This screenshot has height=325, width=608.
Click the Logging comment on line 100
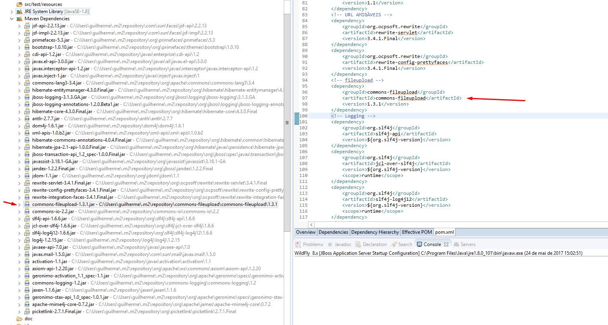[353, 116]
